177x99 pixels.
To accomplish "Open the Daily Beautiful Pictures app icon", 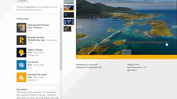I will click(21, 28).
